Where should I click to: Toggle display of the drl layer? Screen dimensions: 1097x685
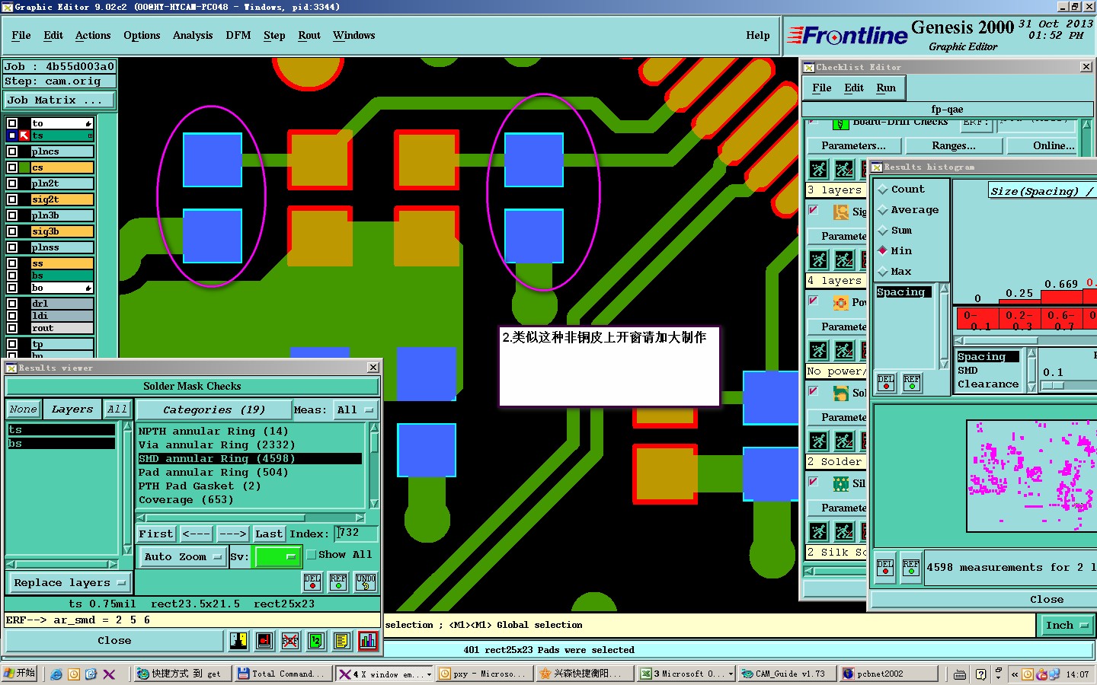12,304
